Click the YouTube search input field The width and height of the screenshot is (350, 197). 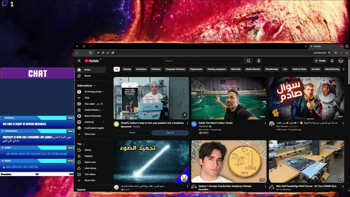[x=203, y=61]
